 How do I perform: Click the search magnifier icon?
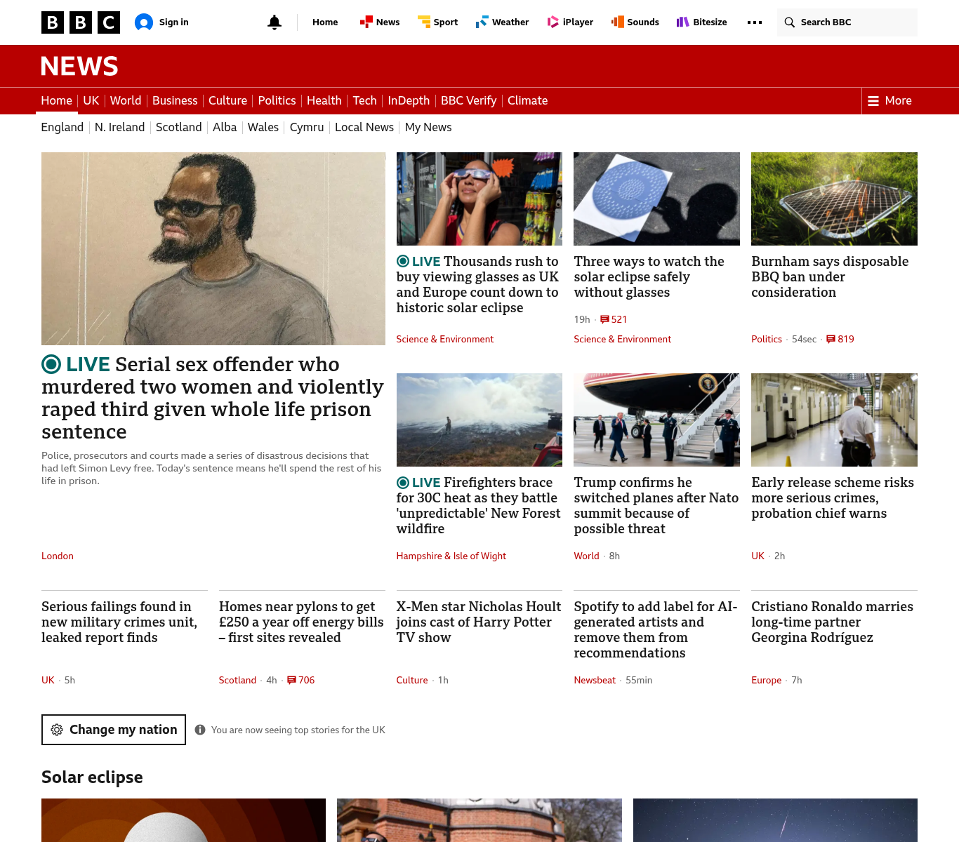(790, 22)
